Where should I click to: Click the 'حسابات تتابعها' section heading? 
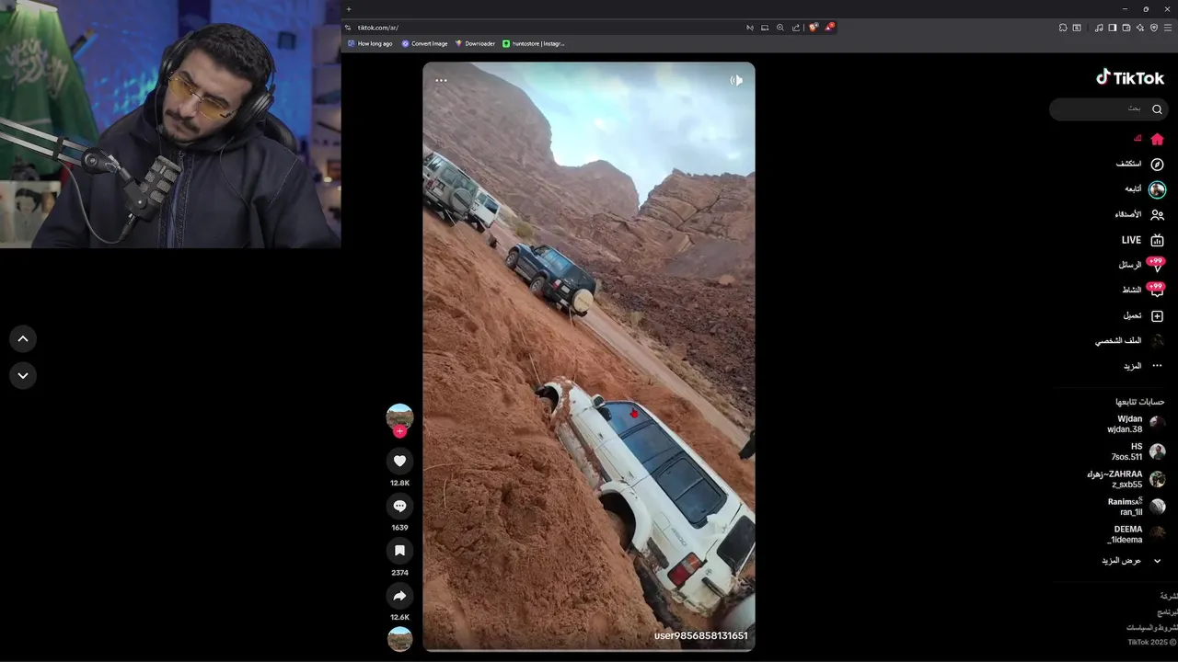coord(1140,402)
